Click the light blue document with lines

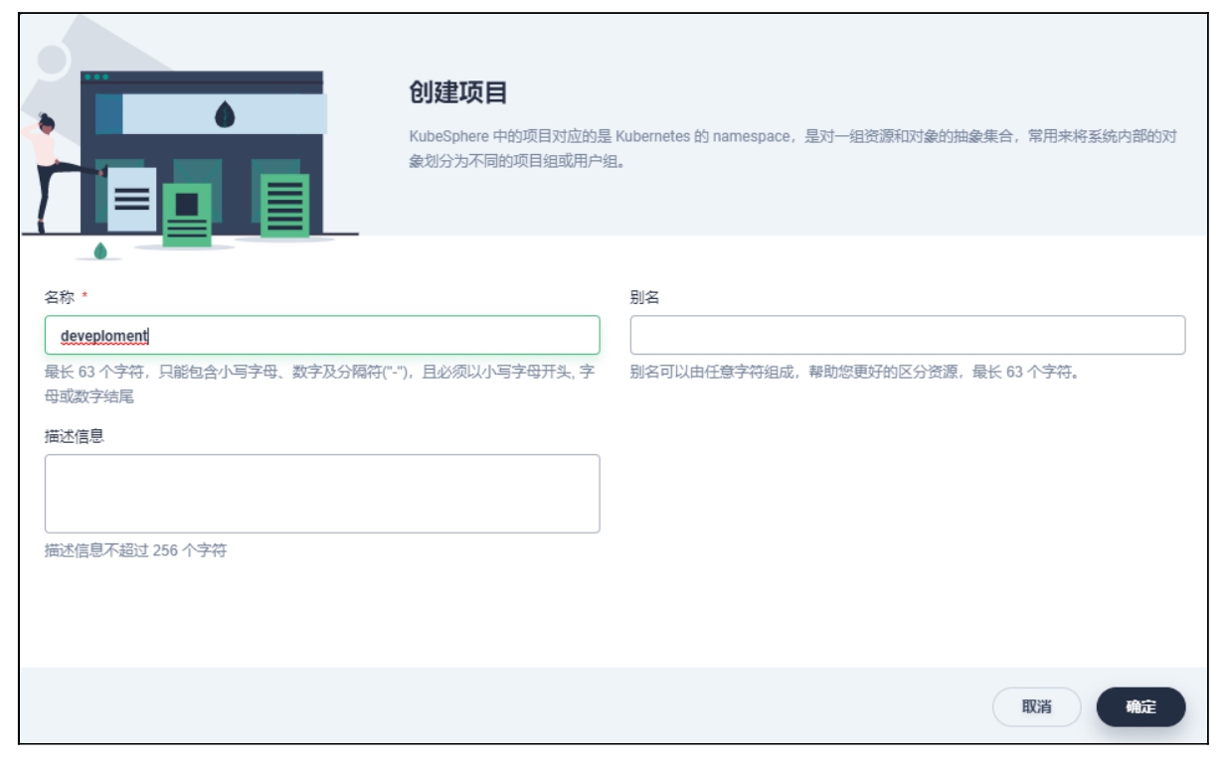(x=131, y=199)
